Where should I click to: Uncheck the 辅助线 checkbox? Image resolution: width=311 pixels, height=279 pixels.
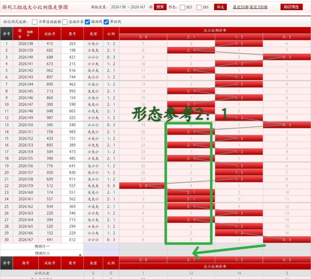pyautogui.click(x=87, y=22)
